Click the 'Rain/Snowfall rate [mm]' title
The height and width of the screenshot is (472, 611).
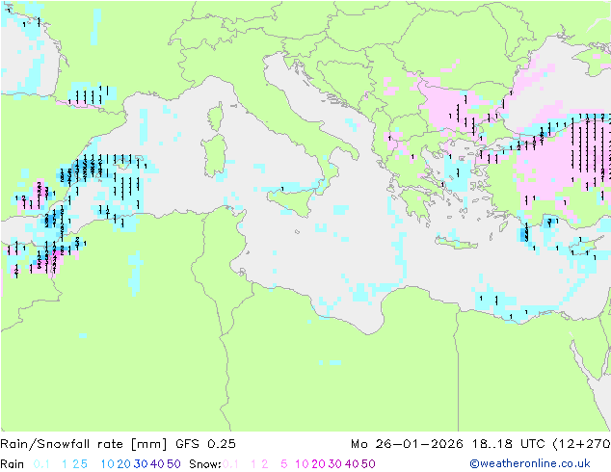pos(84,444)
